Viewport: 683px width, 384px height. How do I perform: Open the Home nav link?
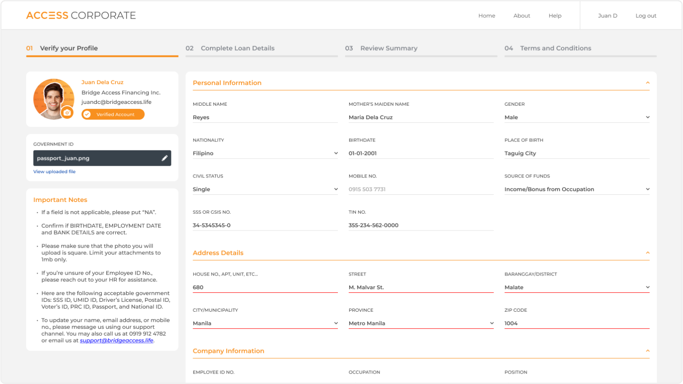tap(487, 16)
